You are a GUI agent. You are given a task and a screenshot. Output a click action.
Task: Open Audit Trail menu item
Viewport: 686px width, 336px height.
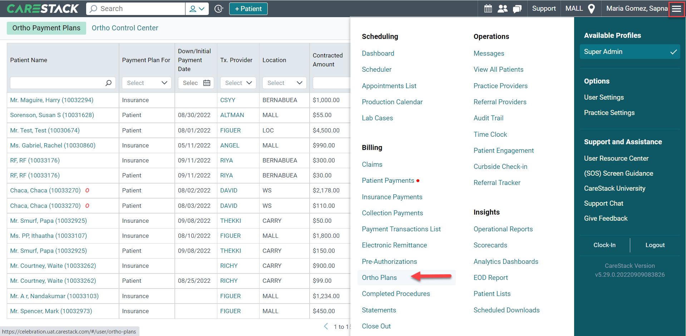(488, 118)
